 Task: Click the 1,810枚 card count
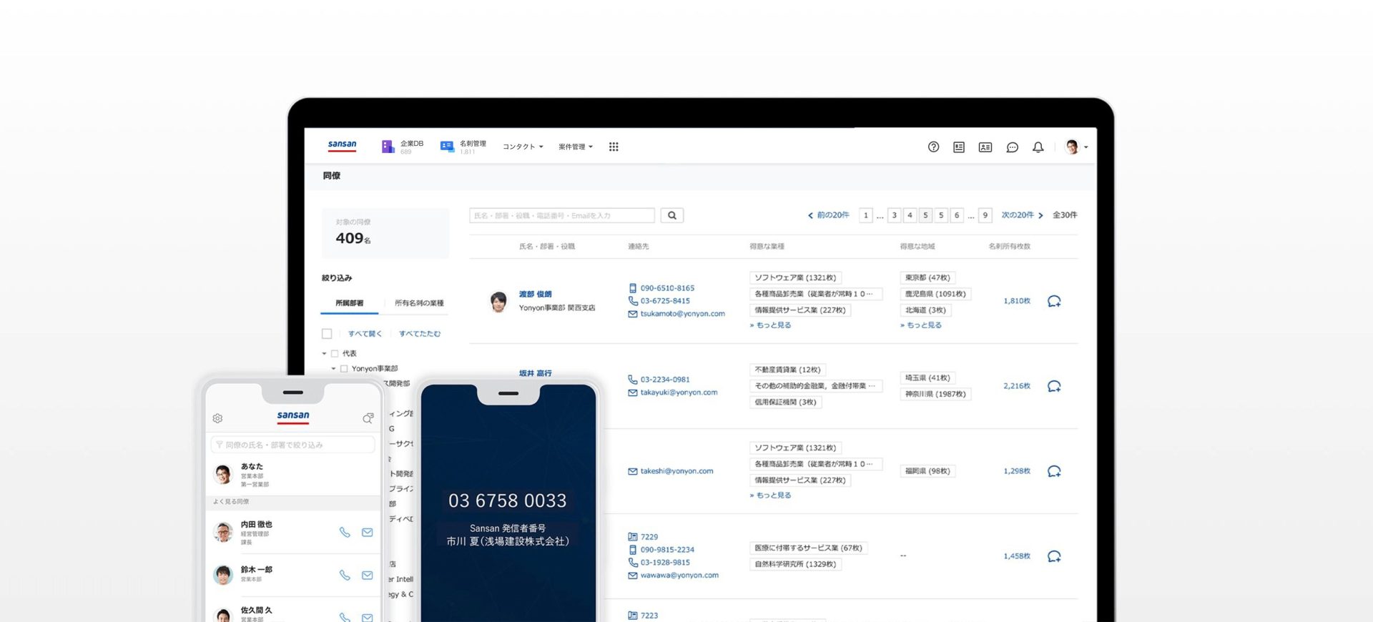[x=1017, y=301]
